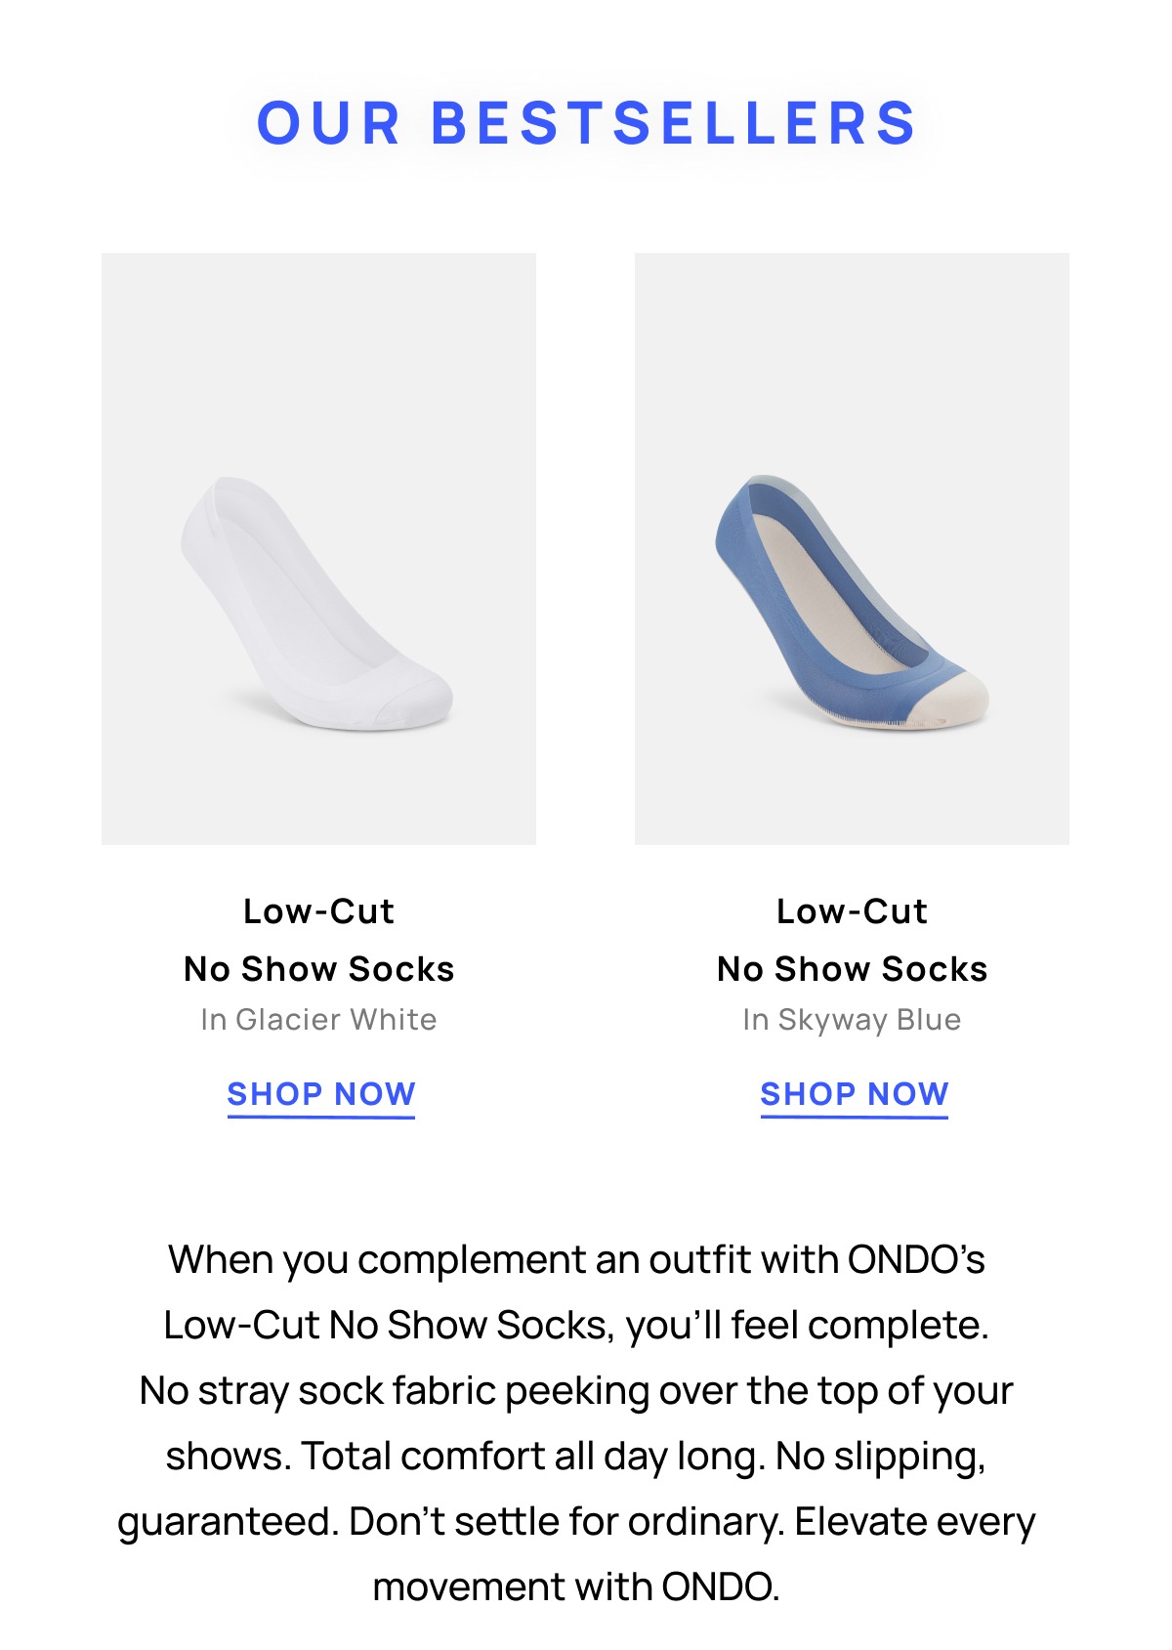Click Shop Now under Glacier White socks
Screen dimensions: 1172x1650
321,1094
